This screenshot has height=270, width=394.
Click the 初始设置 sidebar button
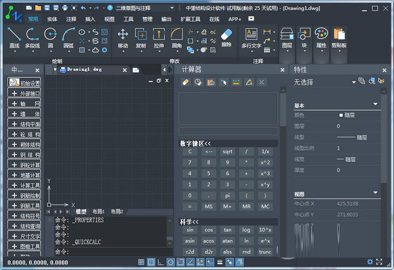25,83
